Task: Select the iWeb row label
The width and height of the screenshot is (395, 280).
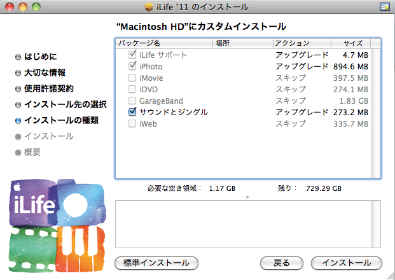Action: tap(148, 123)
